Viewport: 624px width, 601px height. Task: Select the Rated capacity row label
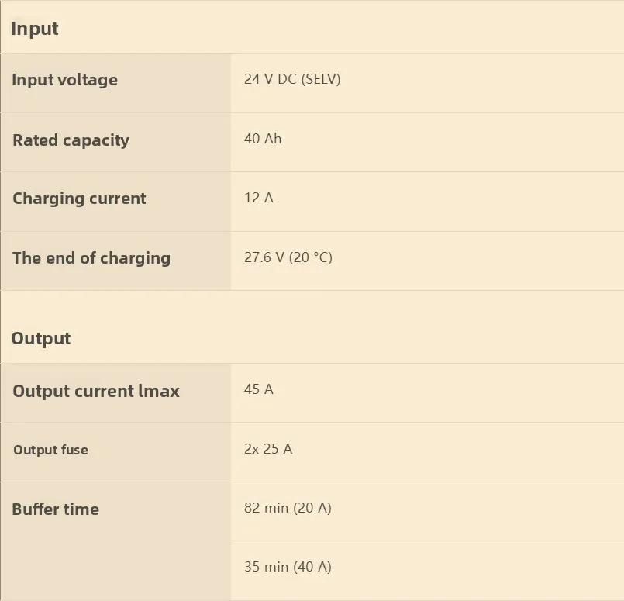pos(71,140)
